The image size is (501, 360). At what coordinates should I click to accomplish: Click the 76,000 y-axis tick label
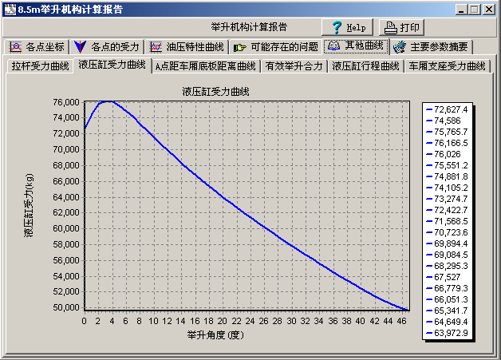tap(66, 102)
